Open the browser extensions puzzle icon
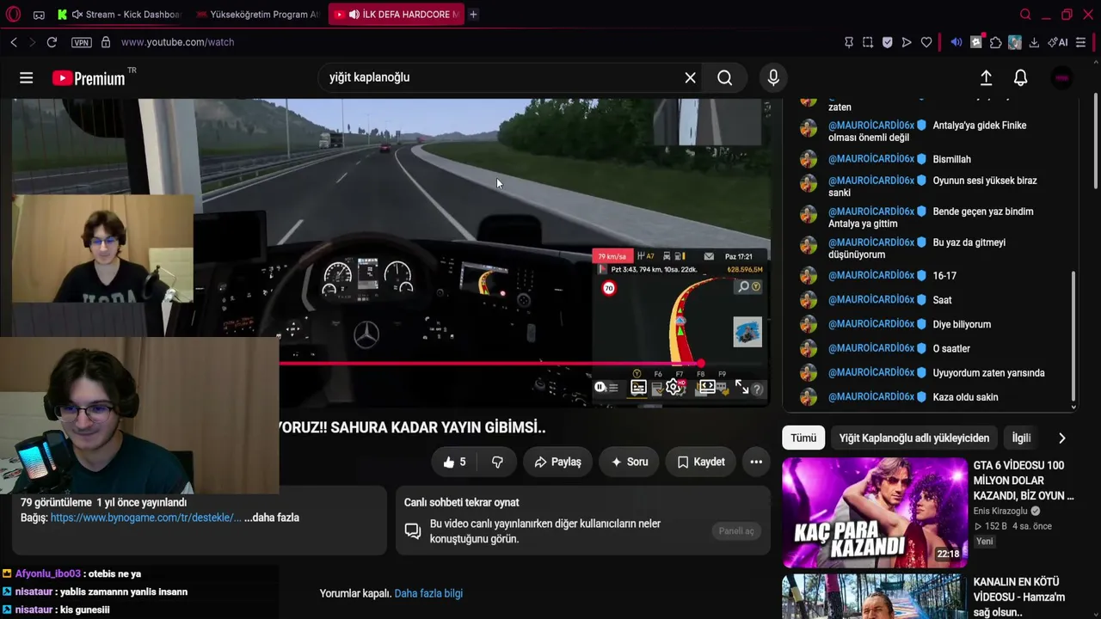Viewport: 1101px width, 619px height. 995,42
